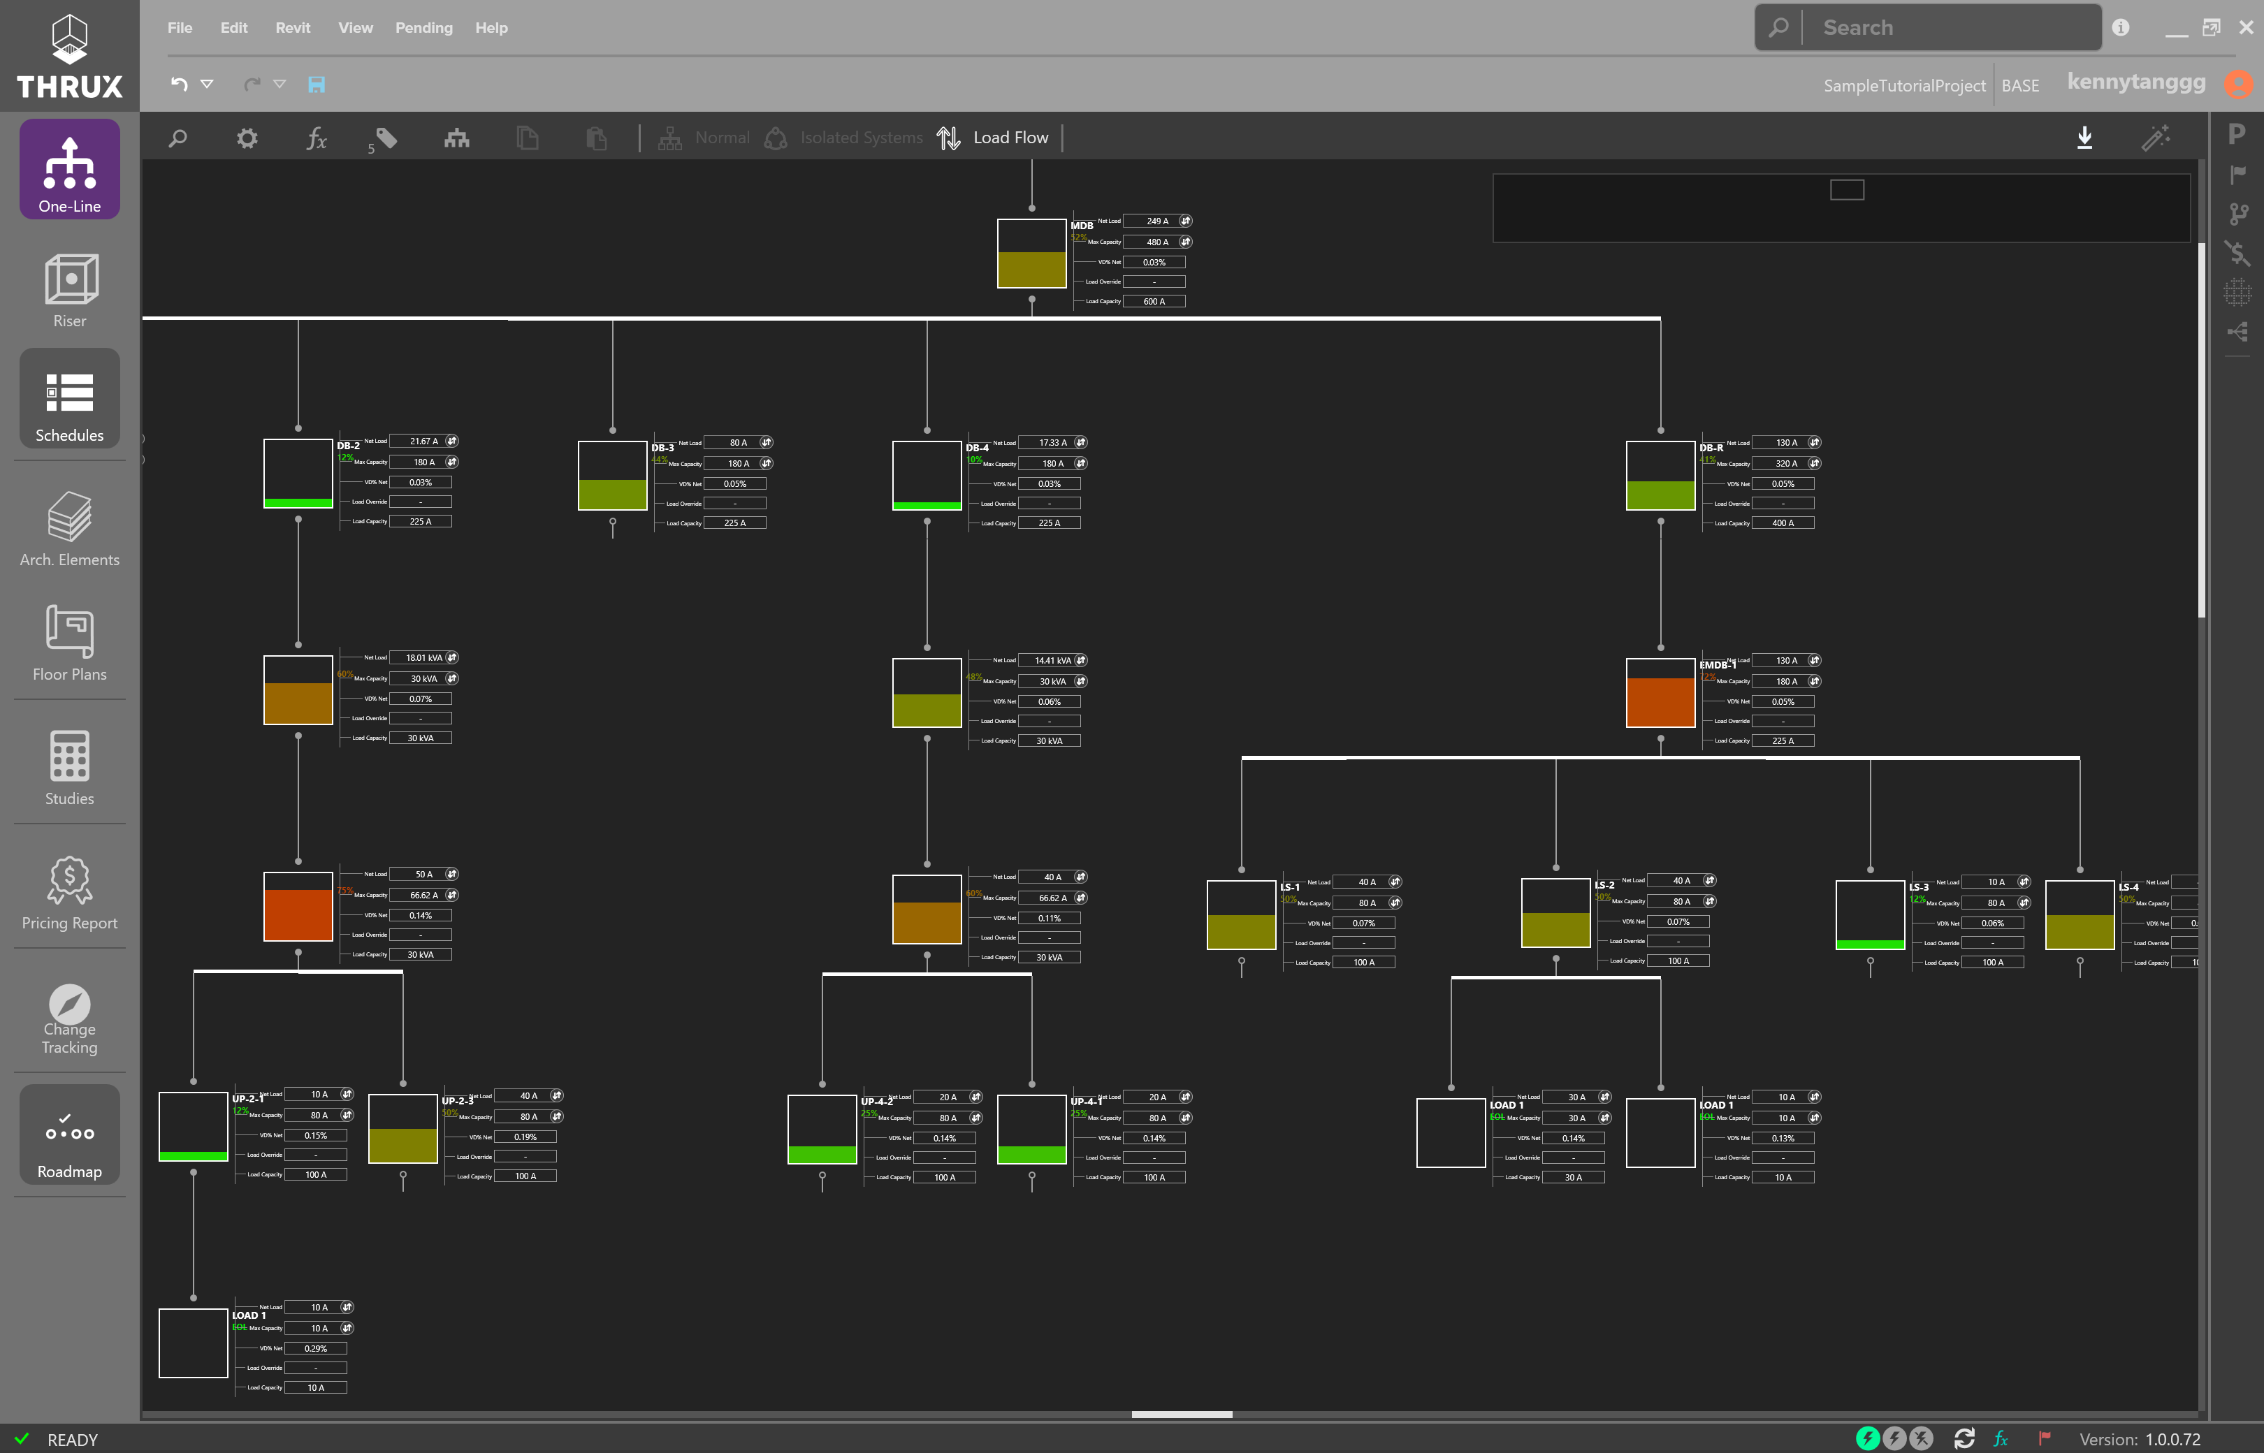The image size is (2264, 1453).
Task: Click the crossed-out dollar icon
Action: 2237,253
